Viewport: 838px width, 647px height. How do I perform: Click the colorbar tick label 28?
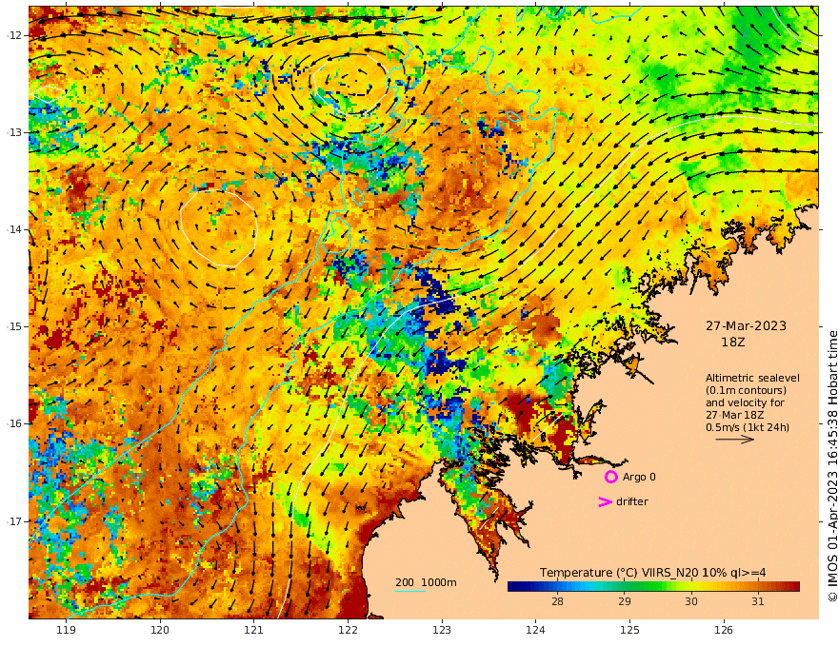pos(557,601)
